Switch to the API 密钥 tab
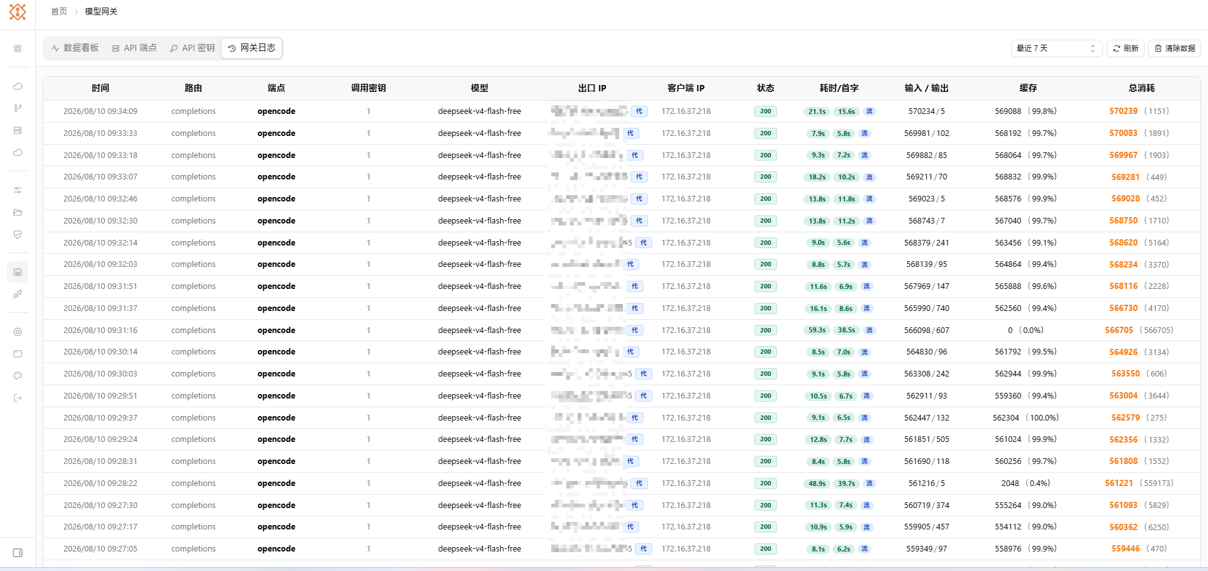The image size is (1208, 571). [x=192, y=48]
